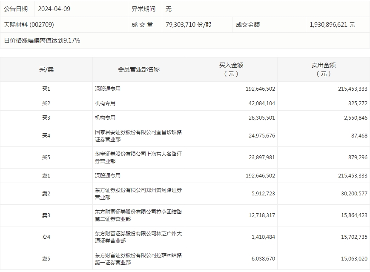Click buy amount 23,897,981
This screenshot has height=272, width=370.
point(262,157)
